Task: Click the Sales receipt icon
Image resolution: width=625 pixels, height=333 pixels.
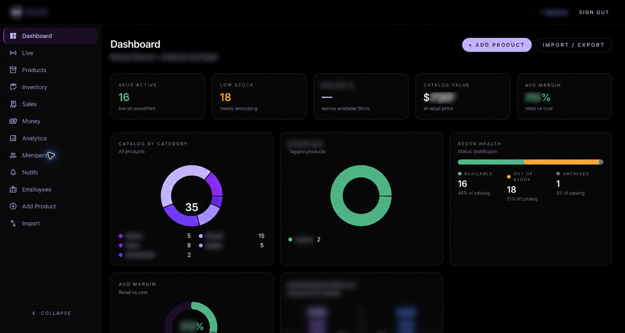Action: pos(13,104)
